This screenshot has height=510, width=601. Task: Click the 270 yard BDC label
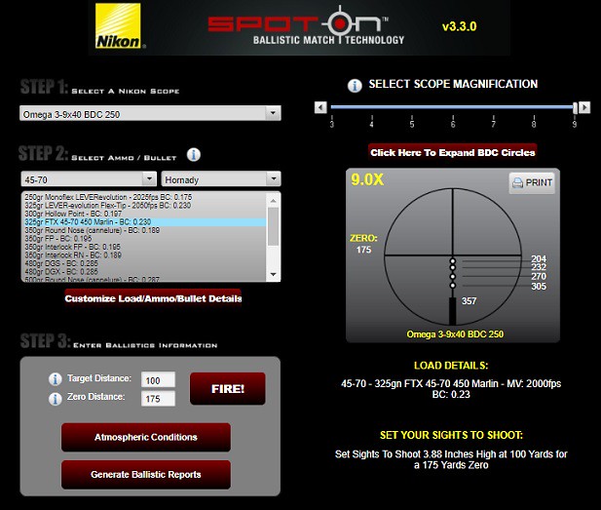pyautogui.click(x=539, y=276)
